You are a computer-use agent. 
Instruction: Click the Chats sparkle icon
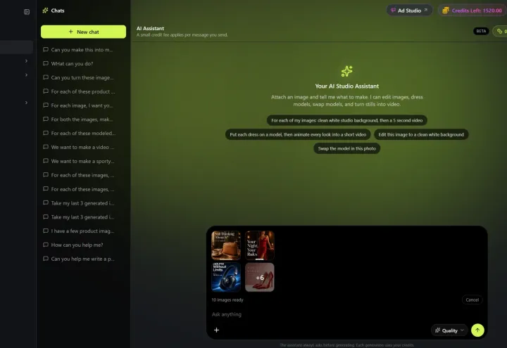45,11
